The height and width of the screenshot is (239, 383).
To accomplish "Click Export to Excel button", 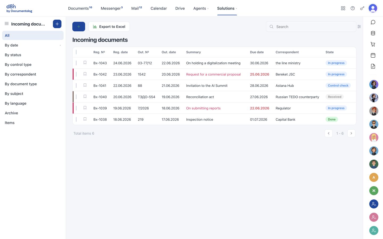I will pyautogui.click(x=109, y=27).
